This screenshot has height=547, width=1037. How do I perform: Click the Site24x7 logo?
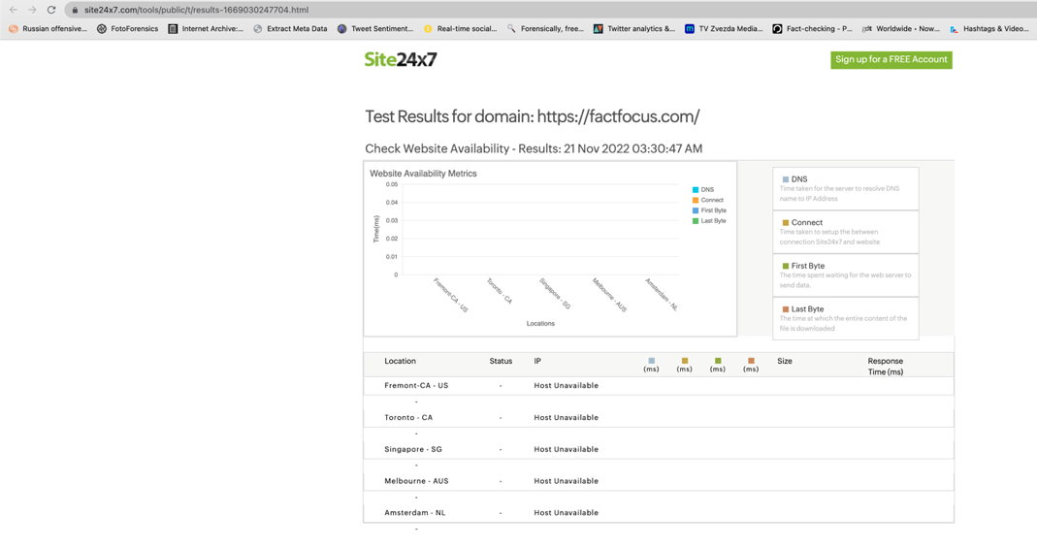(400, 59)
